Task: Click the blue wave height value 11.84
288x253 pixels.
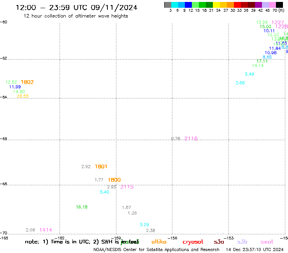Action: (x=275, y=48)
